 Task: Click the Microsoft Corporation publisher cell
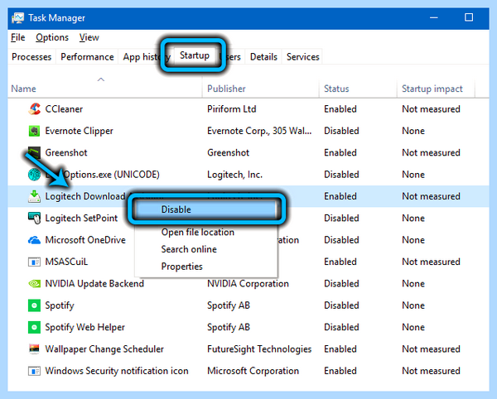point(253,371)
